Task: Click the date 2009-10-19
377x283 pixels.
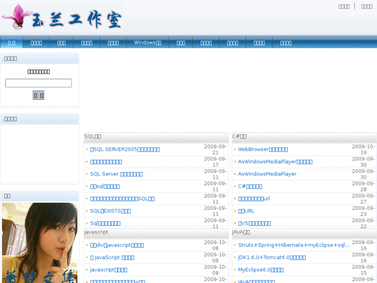Action: click(x=364, y=150)
